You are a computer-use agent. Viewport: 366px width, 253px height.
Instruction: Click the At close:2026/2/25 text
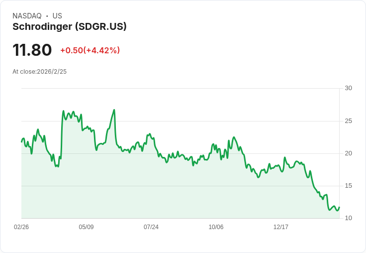tap(39, 72)
